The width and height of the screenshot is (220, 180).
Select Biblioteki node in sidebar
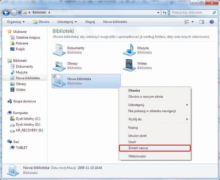[20, 61]
